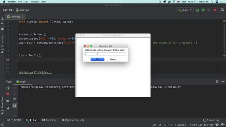The height and width of the screenshot is (127, 226).
Task: Open the Favorites tool window
Action: [2, 106]
